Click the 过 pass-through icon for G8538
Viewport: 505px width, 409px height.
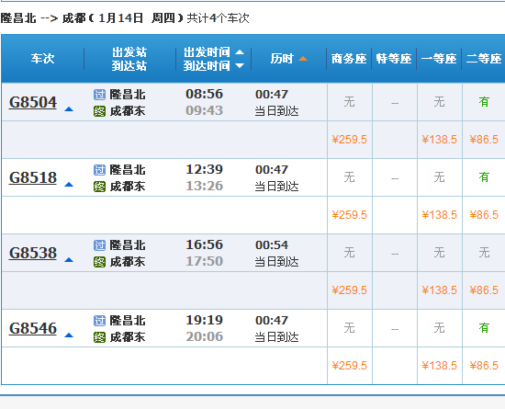click(x=99, y=245)
